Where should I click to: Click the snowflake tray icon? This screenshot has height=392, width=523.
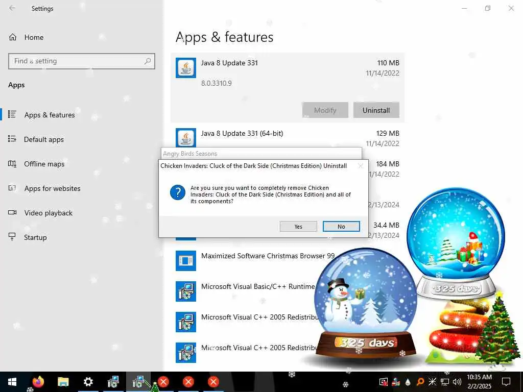[x=432, y=382]
